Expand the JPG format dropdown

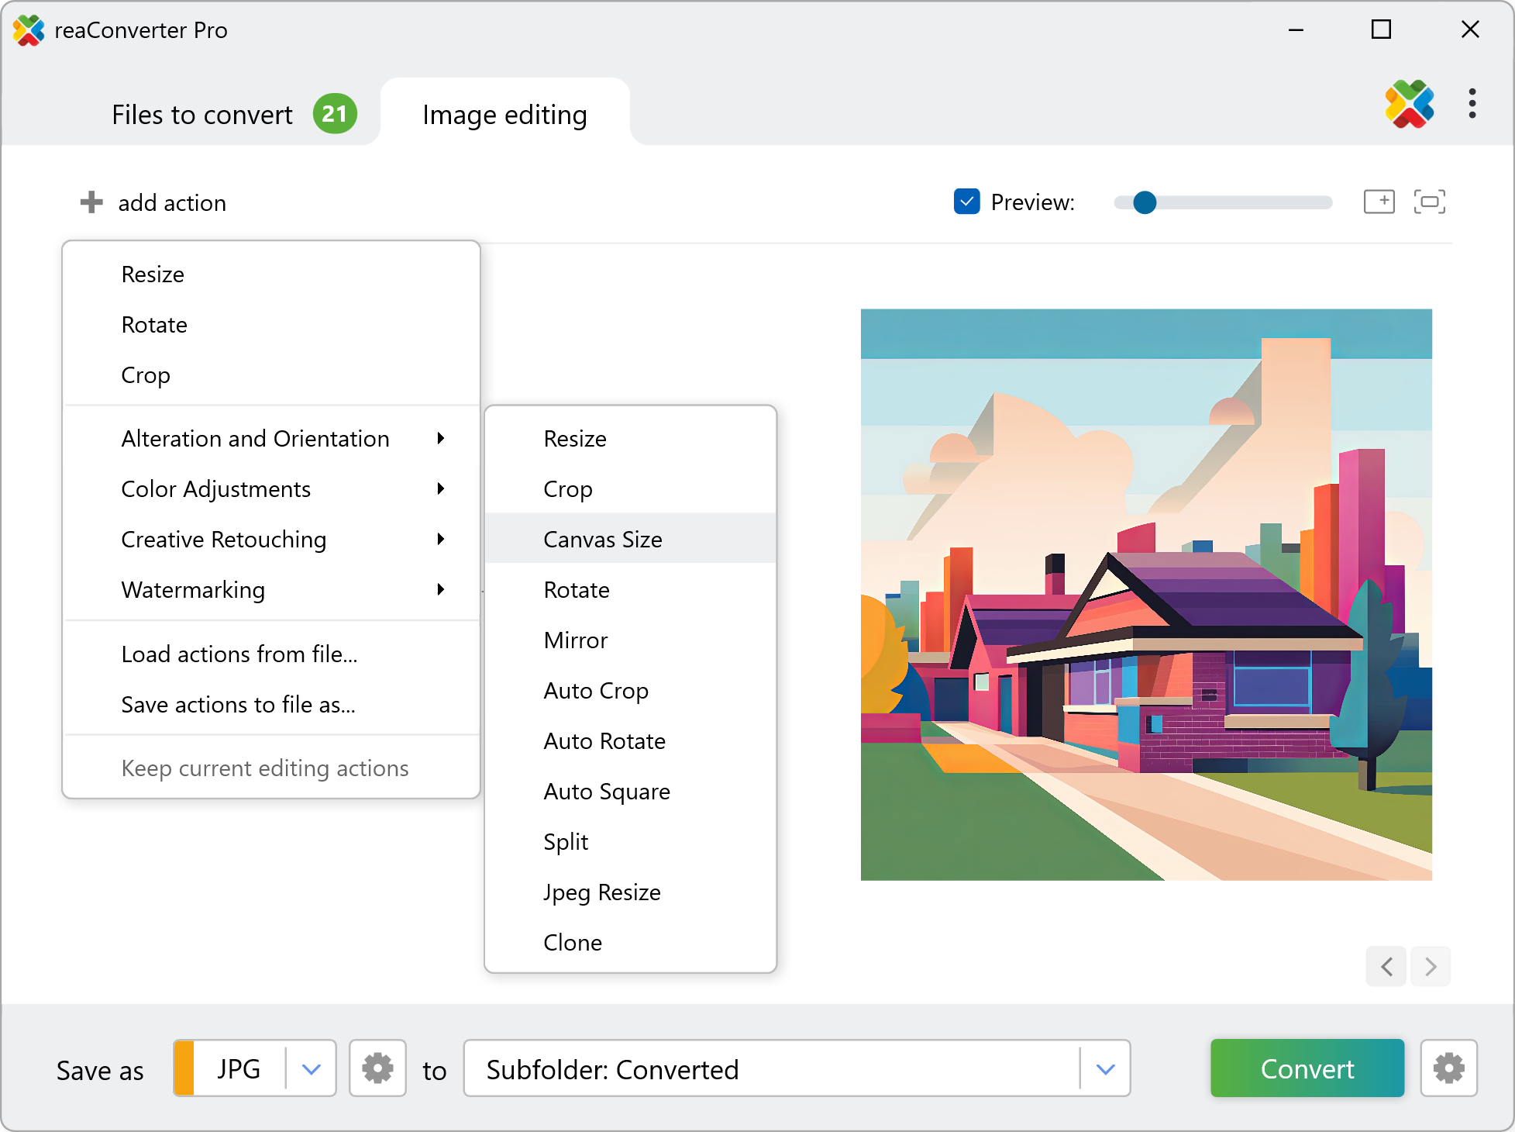coord(311,1069)
